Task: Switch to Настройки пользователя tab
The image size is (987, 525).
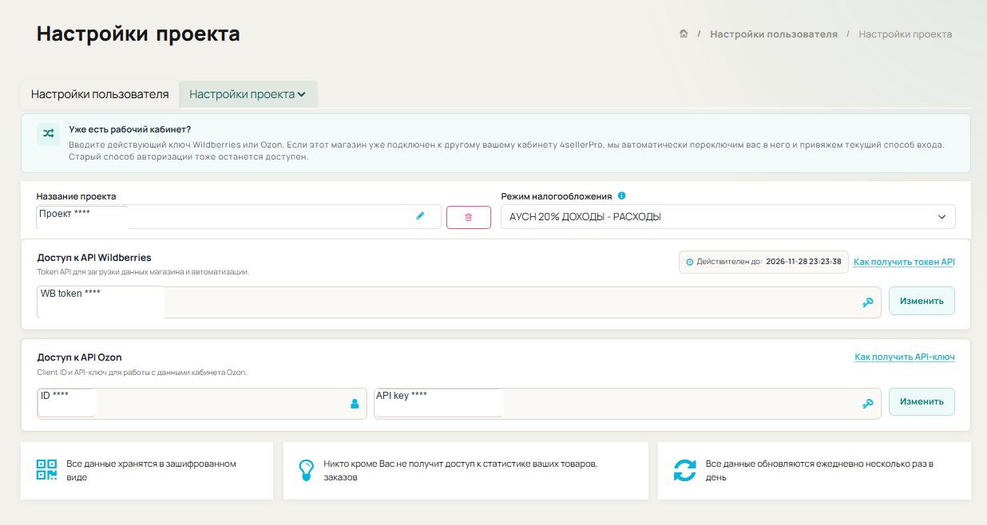Action: 100,94
